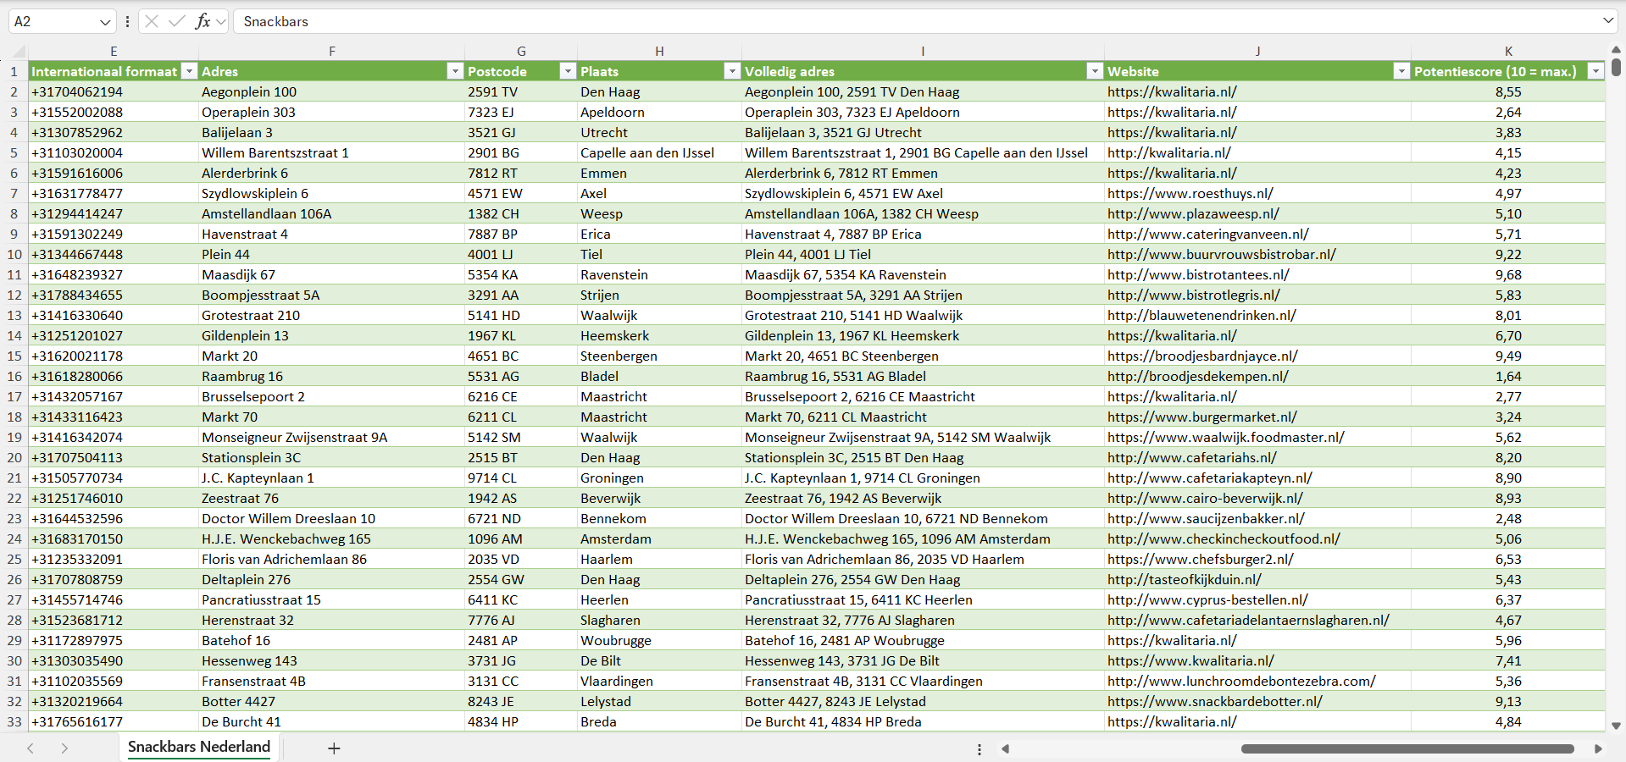The height and width of the screenshot is (762, 1626).
Task: Click horizontal scrollbar right arrow
Action: pyautogui.click(x=1598, y=748)
